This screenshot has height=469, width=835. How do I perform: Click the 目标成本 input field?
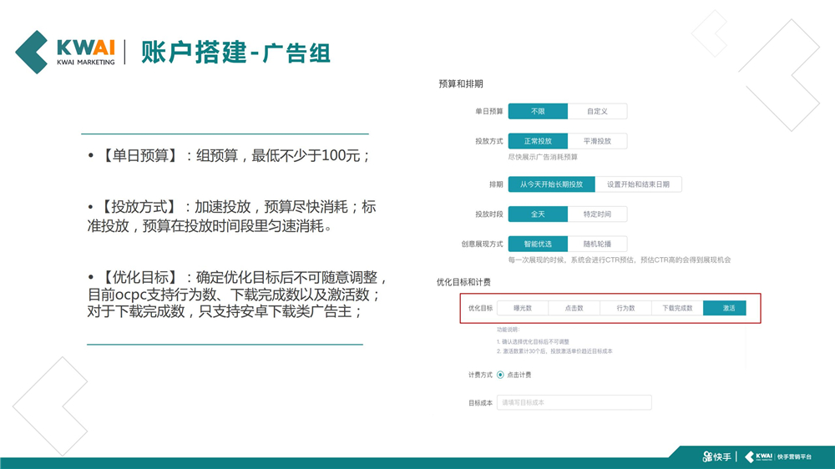point(574,402)
